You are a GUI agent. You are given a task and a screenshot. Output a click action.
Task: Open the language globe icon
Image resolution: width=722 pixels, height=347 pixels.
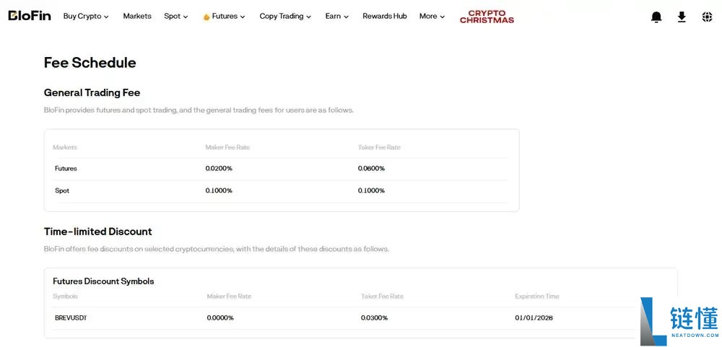(707, 17)
